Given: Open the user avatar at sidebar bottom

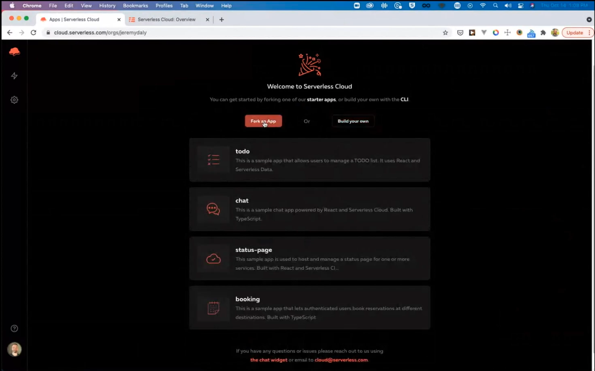Looking at the screenshot, I should coord(14,349).
